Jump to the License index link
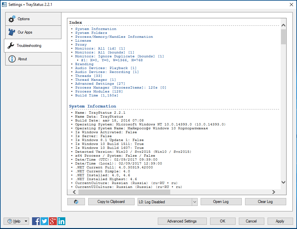This screenshot has height=229, width=297. (83, 41)
